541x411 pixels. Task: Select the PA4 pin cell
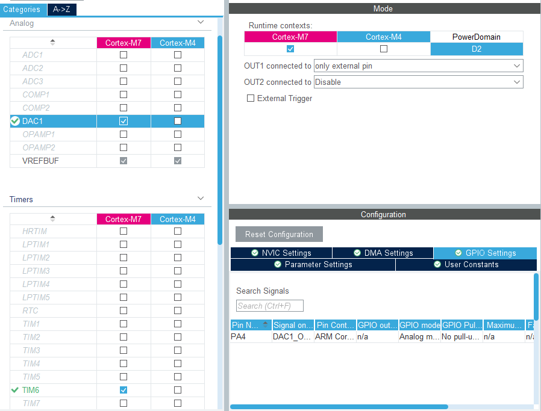251,336
